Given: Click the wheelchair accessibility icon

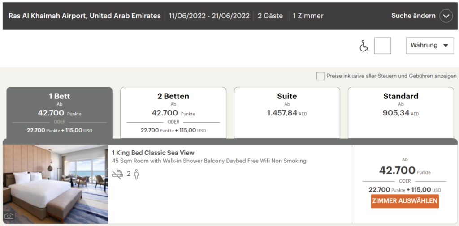Looking at the screenshot, I should pyautogui.click(x=364, y=46).
